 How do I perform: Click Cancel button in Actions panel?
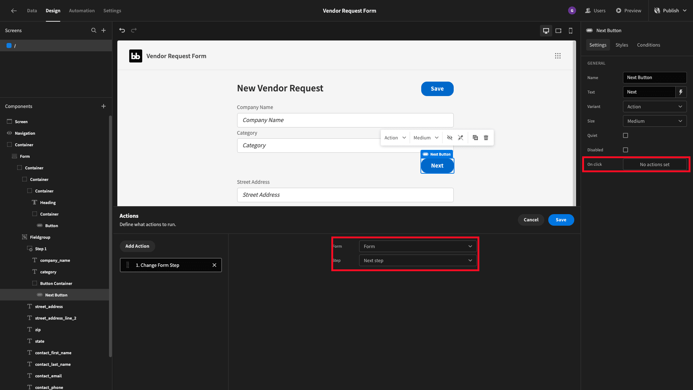pyautogui.click(x=531, y=219)
